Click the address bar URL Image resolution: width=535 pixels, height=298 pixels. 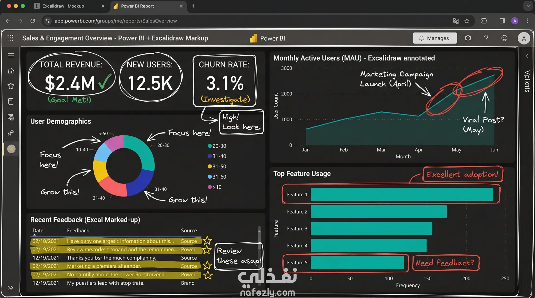coord(116,21)
